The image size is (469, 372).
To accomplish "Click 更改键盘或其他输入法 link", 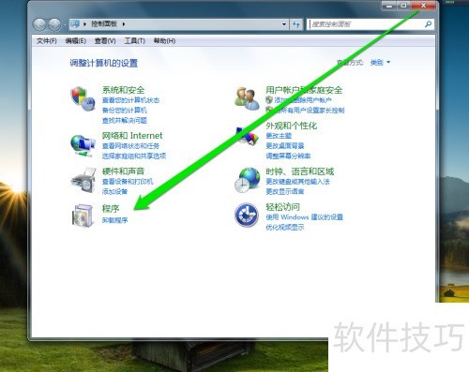I will pyautogui.click(x=297, y=182).
